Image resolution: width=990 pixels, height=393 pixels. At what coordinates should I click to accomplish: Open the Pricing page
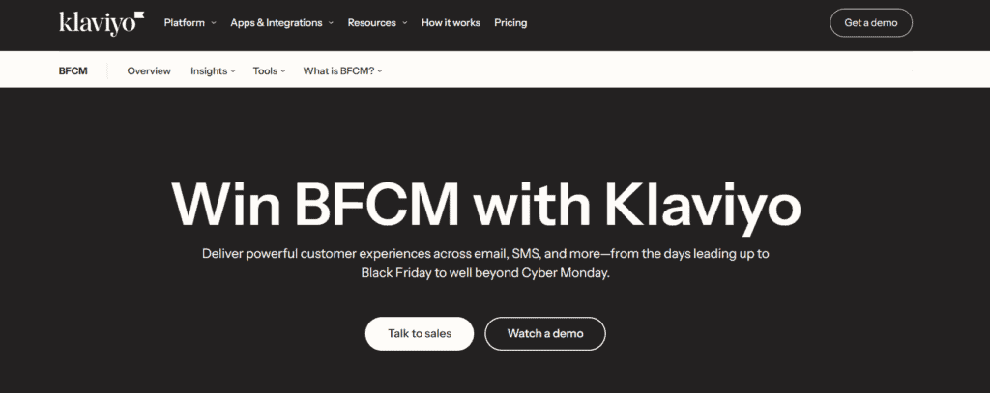click(x=510, y=23)
